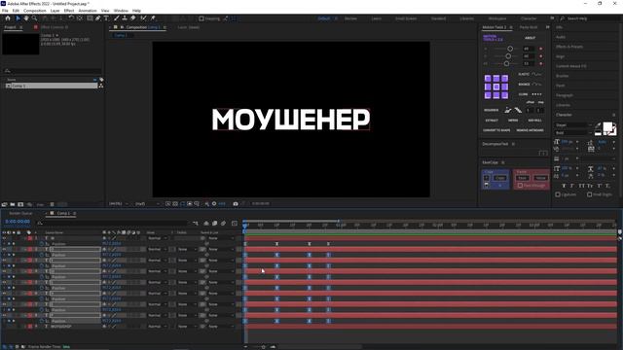
Task: Click REMOVE ARTBOARD button
Action: click(x=530, y=130)
